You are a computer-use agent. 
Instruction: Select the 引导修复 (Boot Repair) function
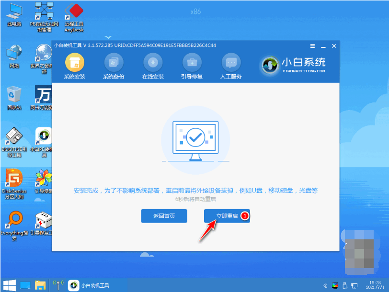point(192,66)
